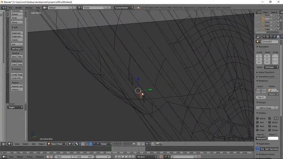Set shading to Flat
283x159 pixels.
19,57
